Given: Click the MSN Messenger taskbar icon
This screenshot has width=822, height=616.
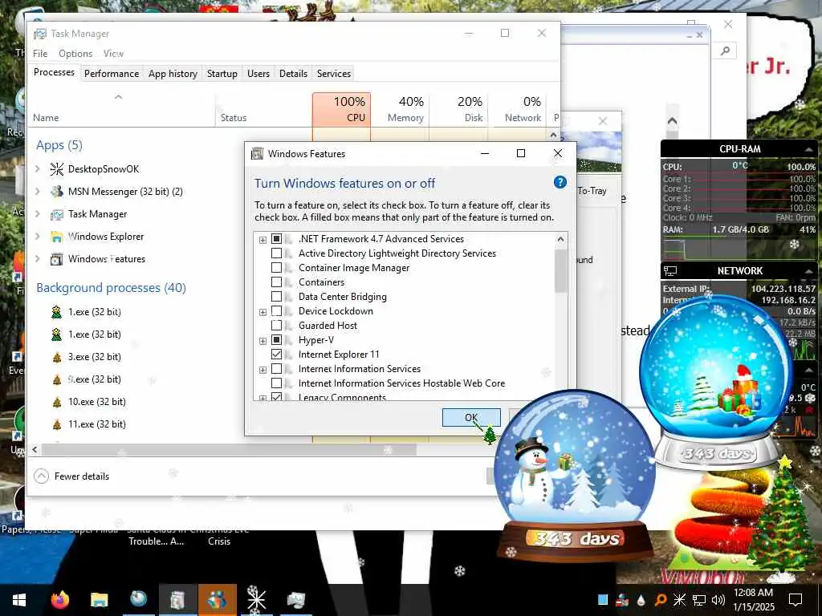Looking at the screenshot, I should coord(218,600).
